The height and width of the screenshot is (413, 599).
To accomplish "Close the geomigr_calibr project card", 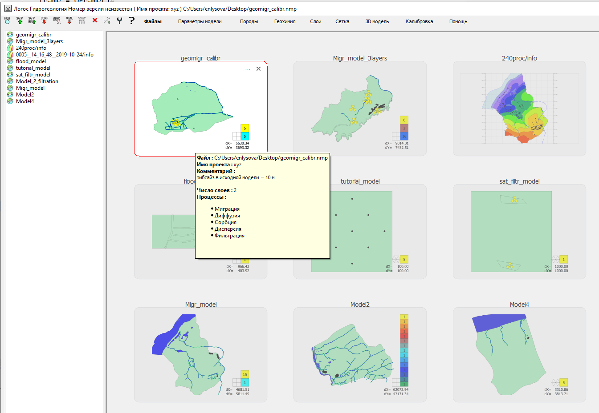I will pyautogui.click(x=258, y=69).
